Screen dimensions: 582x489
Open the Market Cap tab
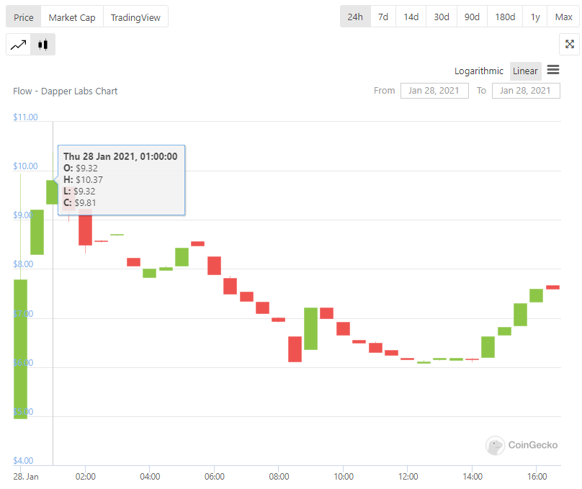[72, 17]
